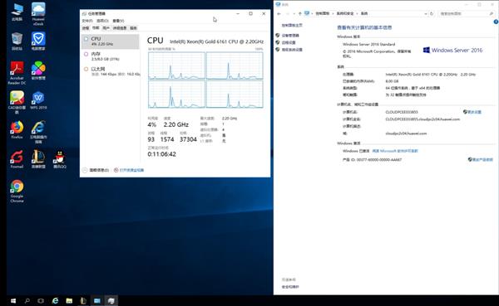499x306 pixels.
Task: Refresh the System control panel page
Action: pyautogui.click(x=432, y=13)
